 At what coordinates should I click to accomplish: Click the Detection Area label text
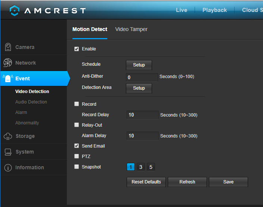(97, 87)
